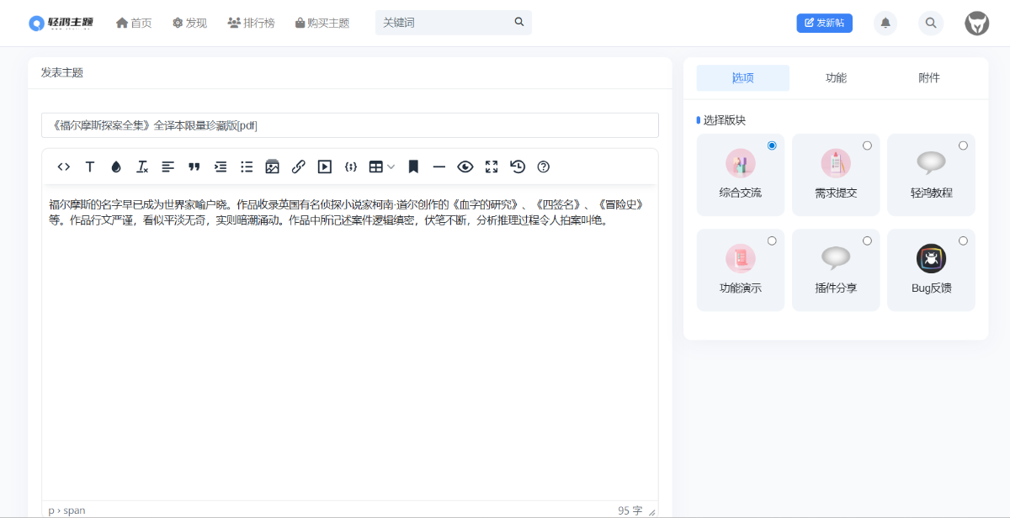
Task: Open the restore draft history icon
Action: point(518,166)
